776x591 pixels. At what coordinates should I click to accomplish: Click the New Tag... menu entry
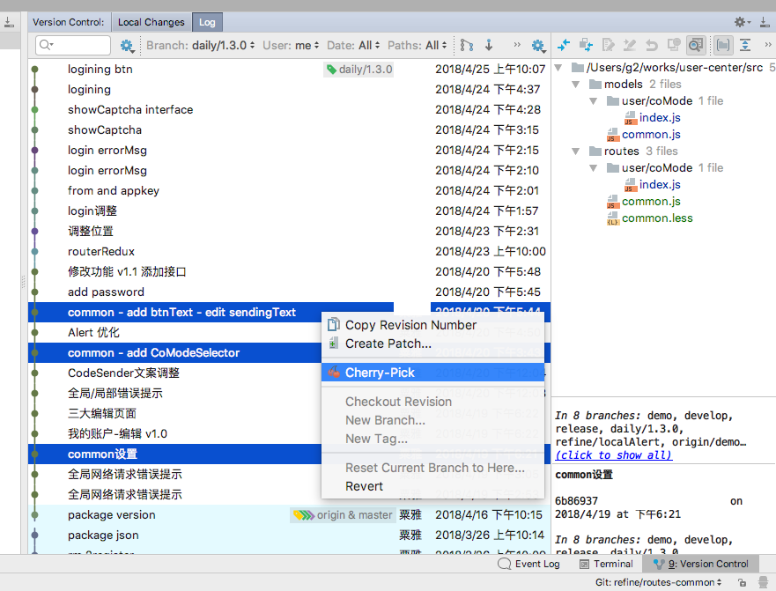(432, 439)
